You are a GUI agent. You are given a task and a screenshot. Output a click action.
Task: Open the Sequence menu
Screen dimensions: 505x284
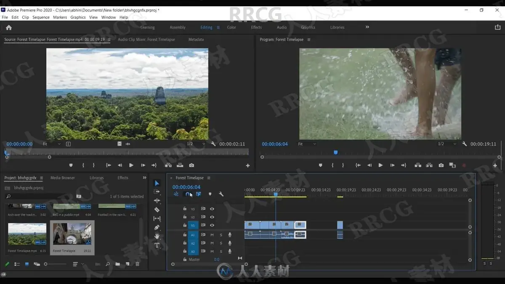[41, 17]
